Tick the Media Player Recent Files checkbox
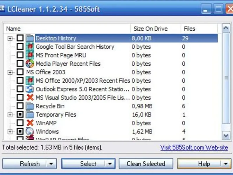233x175 pixels. coord(20,64)
